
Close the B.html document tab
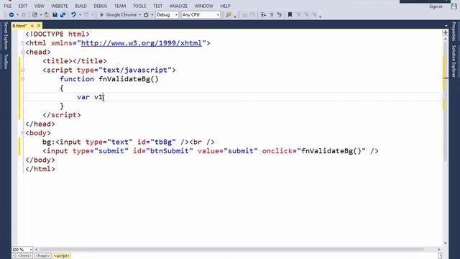pyautogui.click(x=39, y=26)
